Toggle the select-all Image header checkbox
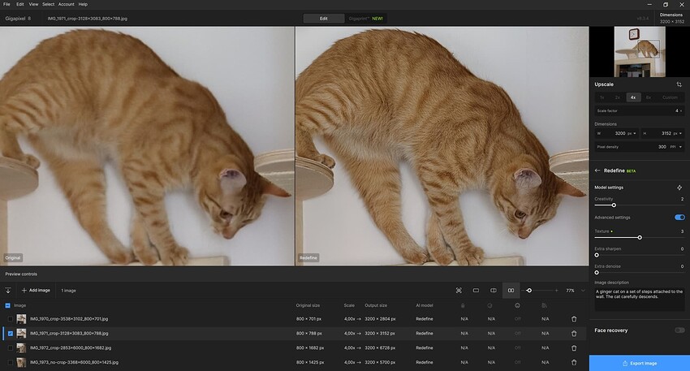 [7, 305]
